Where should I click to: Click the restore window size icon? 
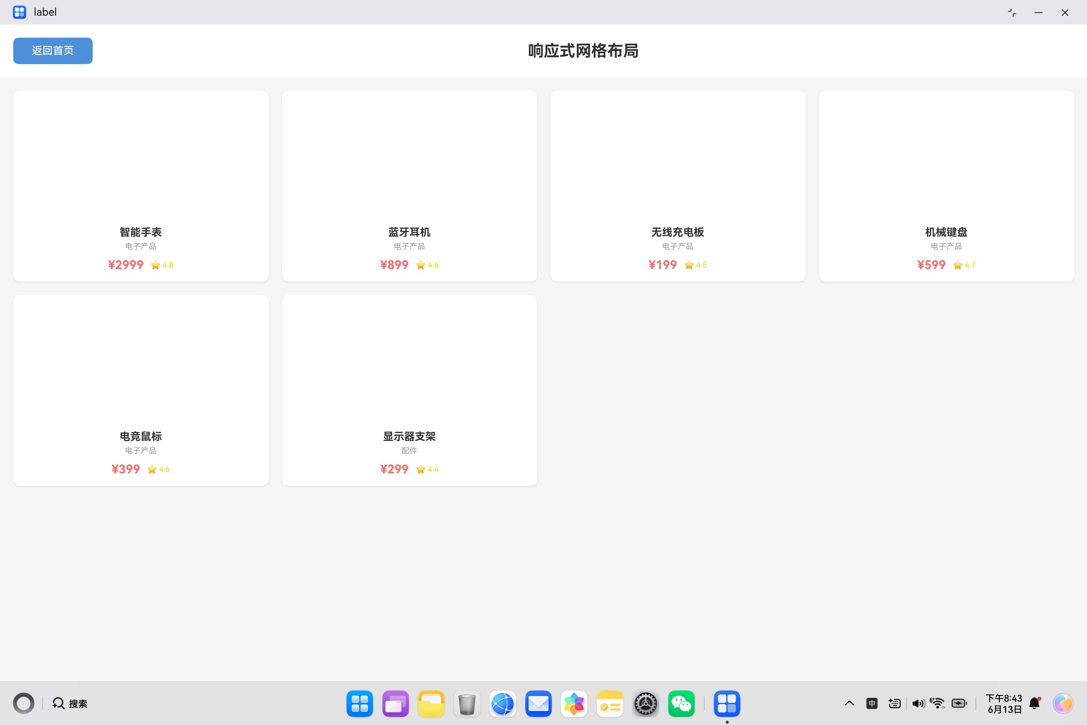(1012, 13)
